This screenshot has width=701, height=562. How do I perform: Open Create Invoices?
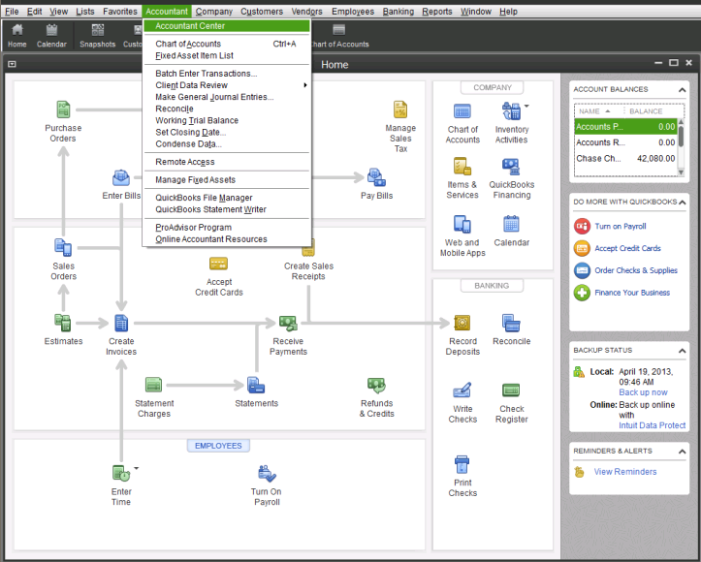[x=121, y=323]
